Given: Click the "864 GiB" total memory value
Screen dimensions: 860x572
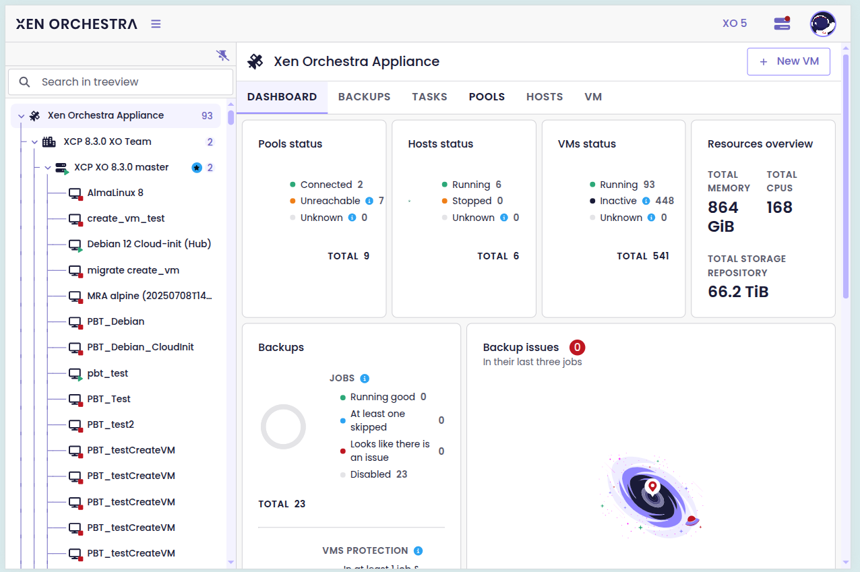Looking at the screenshot, I should (x=723, y=216).
